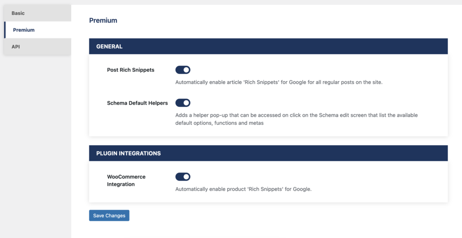462x238 pixels.
Task: Click the GENERAL section header bar
Action: pyautogui.click(x=268, y=46)
